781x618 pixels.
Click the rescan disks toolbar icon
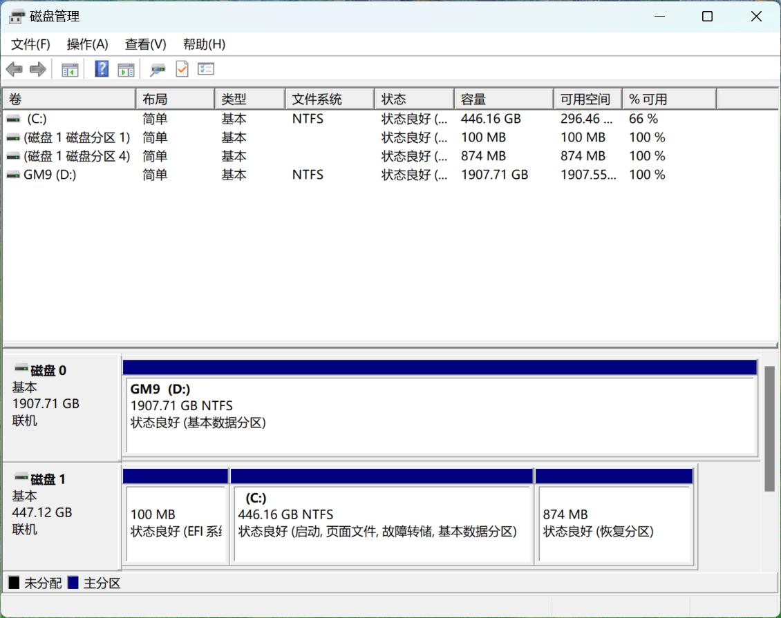click(158, 69)
